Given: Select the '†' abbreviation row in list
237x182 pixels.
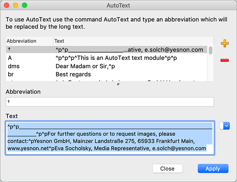Looking at the screenshot, I should (107, 50).
